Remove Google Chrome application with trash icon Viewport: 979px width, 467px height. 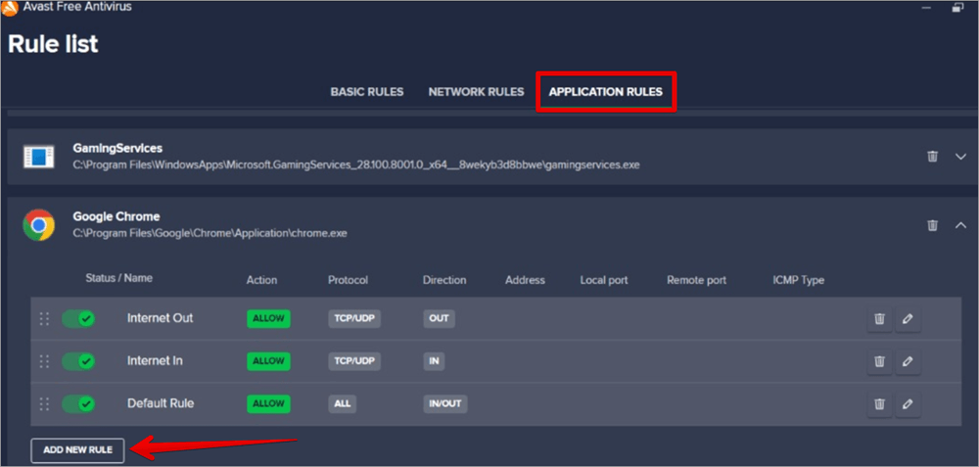coord(932,225)
